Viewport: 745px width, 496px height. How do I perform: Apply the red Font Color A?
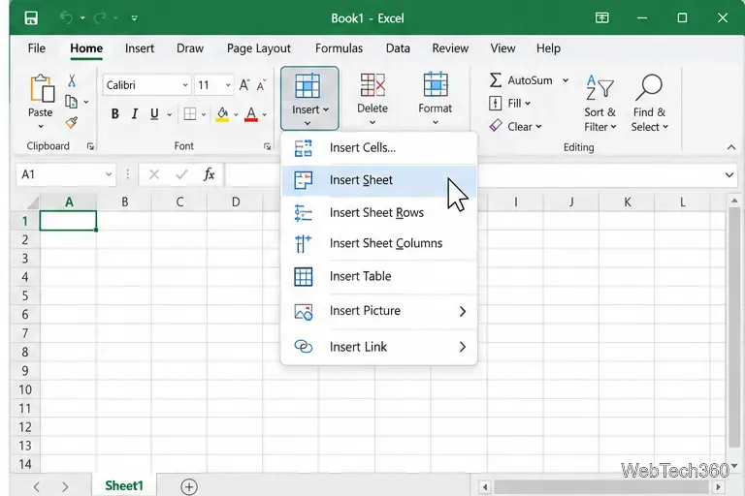pos(251,114)
